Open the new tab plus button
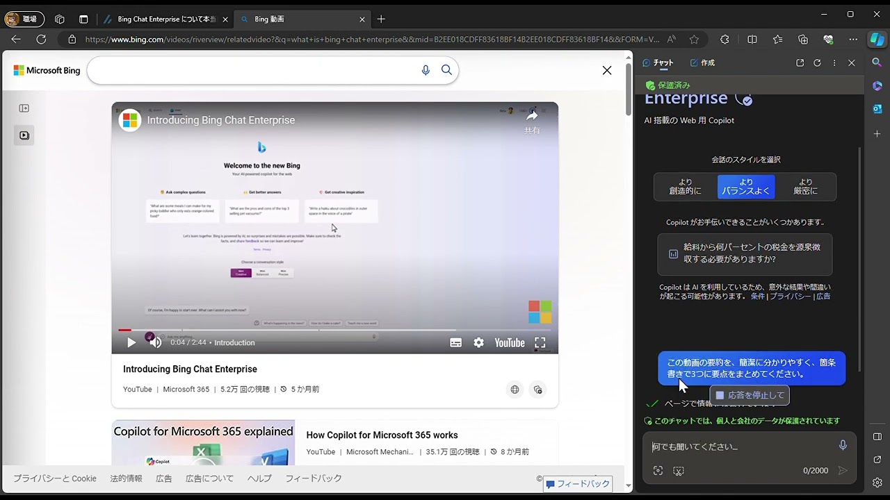The width and height of the screenshot is (890, 500). [x=381, y=19]
